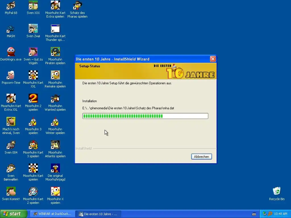Open the Moorhuhn Piraten spielen icon
291x218 pixels.
point(55,56)
